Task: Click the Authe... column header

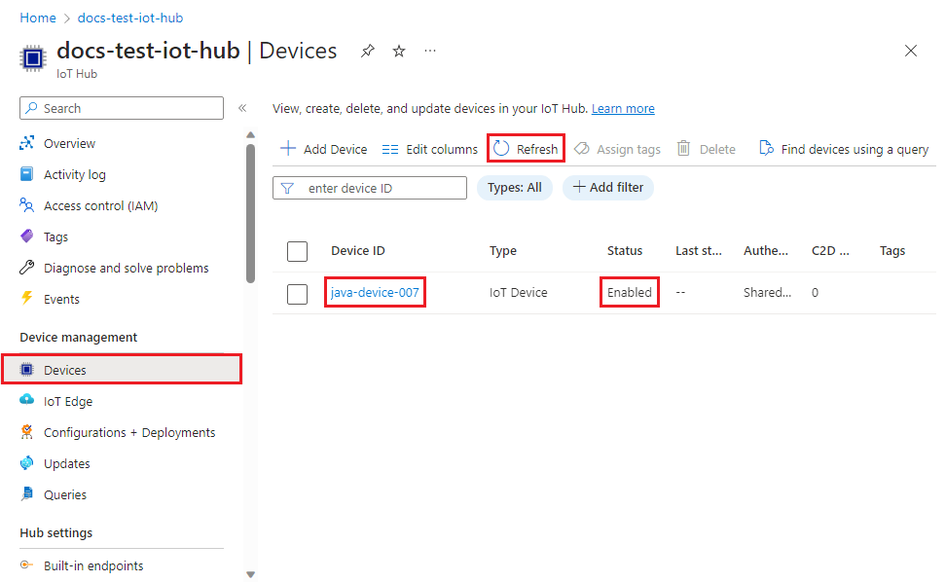Action: pos(766,251)
